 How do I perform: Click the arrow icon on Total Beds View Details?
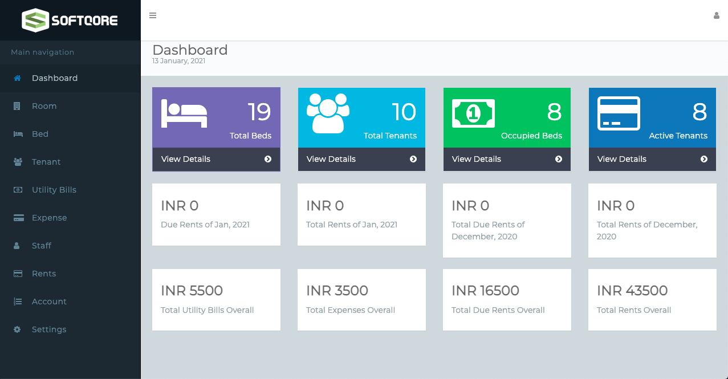[268, 159]
